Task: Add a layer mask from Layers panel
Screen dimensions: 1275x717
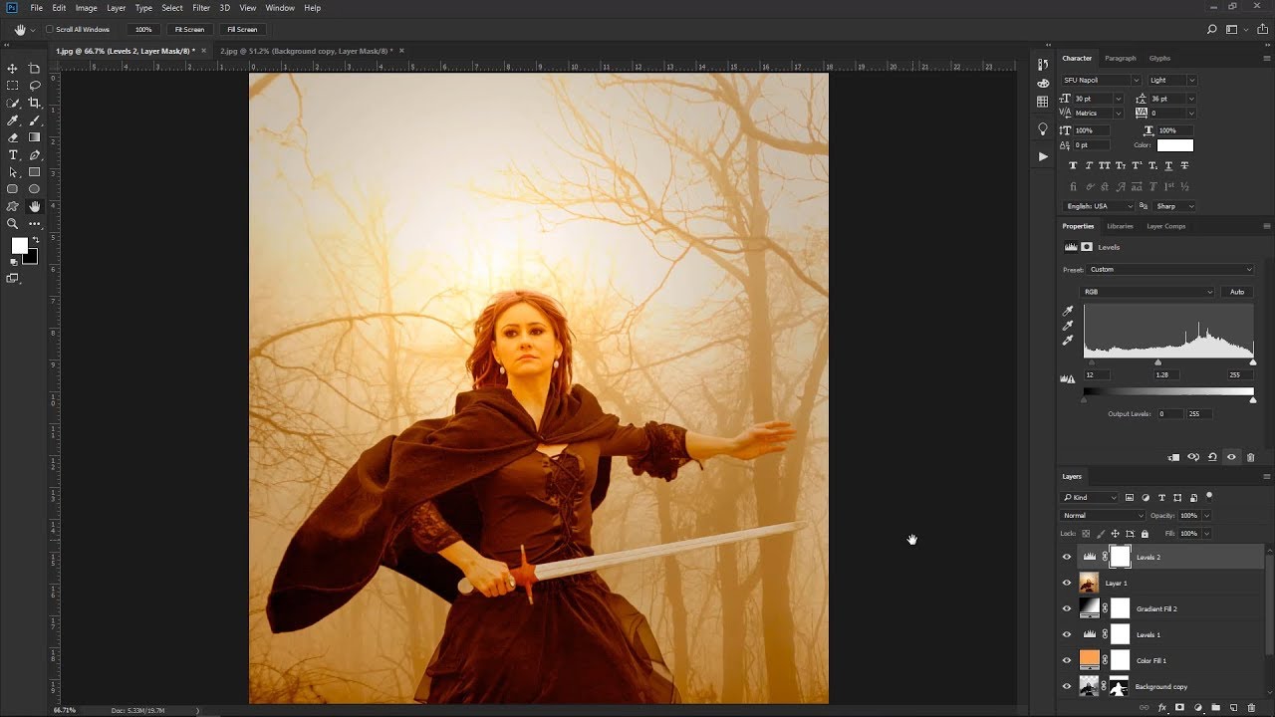Action: coord(1179,708)
